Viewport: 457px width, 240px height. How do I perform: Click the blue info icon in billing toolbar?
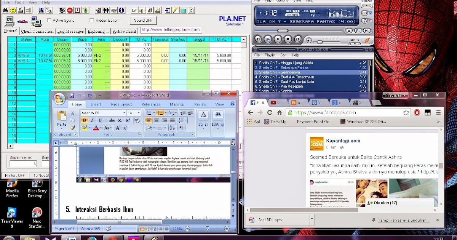121,10
